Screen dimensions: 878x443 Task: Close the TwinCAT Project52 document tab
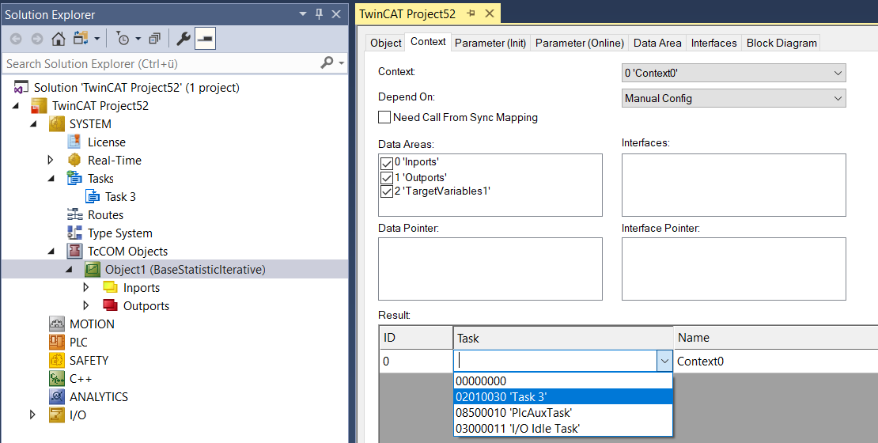point(489,14)
